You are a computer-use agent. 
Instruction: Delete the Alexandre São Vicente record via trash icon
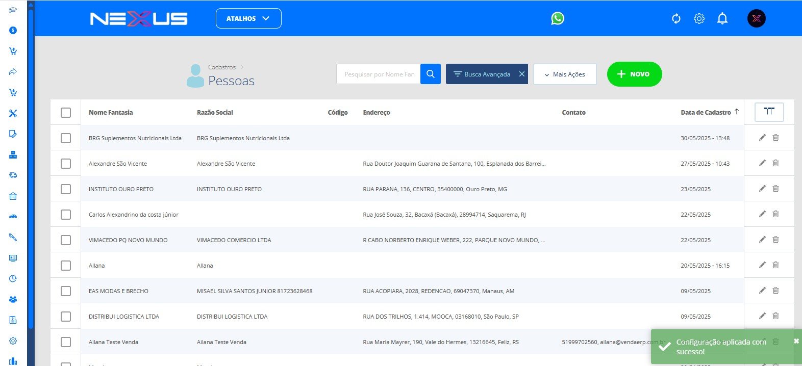(x=775, y=163)
